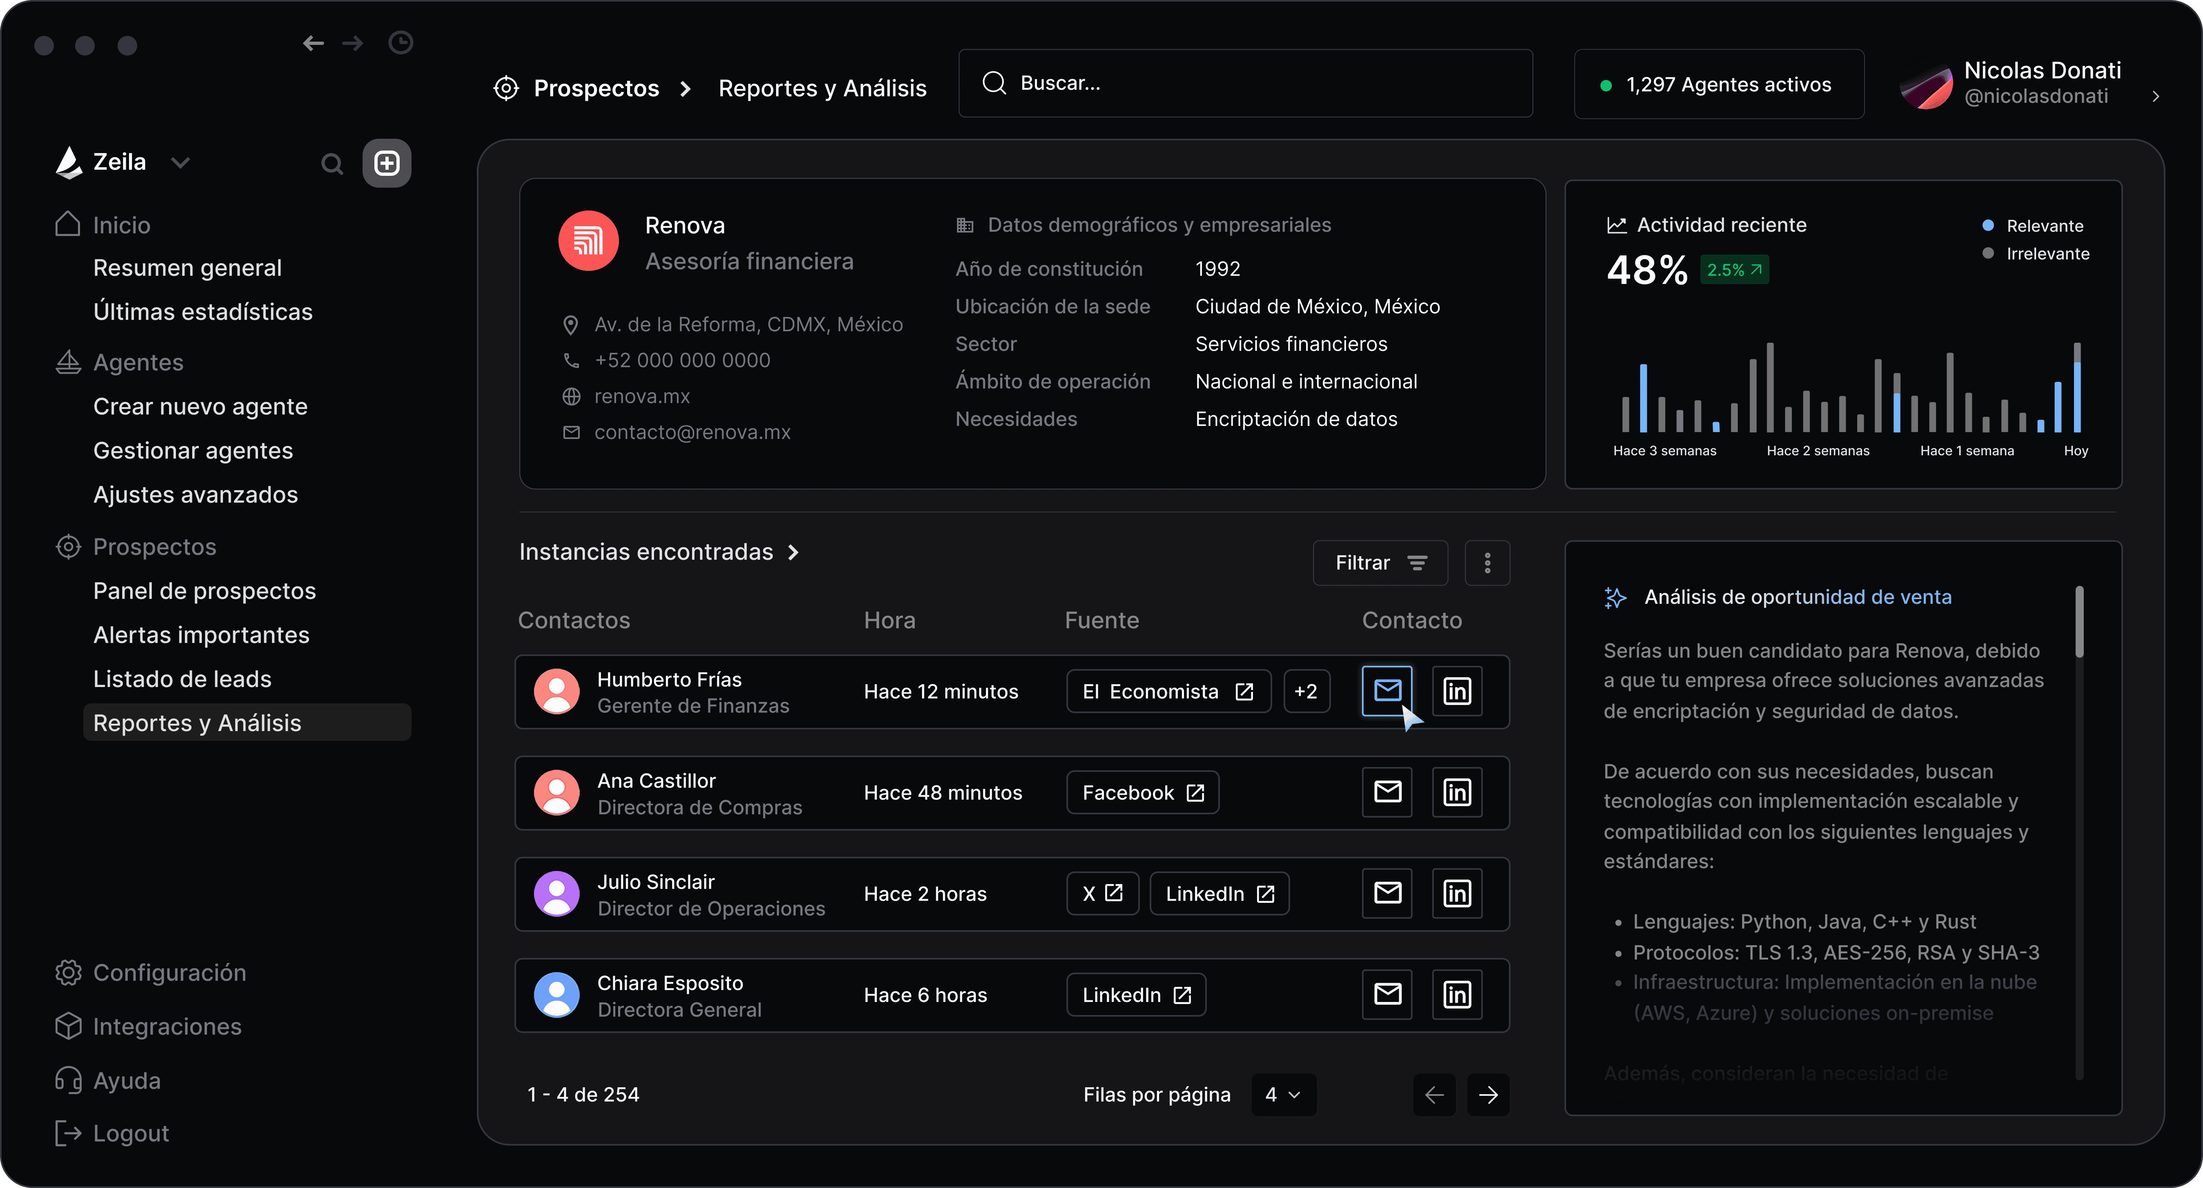Open X source link for Julio Sinclair

[1102, 894]
